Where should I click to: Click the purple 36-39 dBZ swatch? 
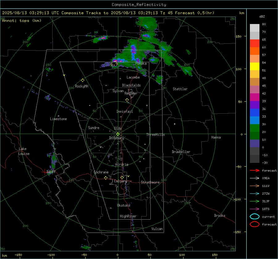(255, 105)
